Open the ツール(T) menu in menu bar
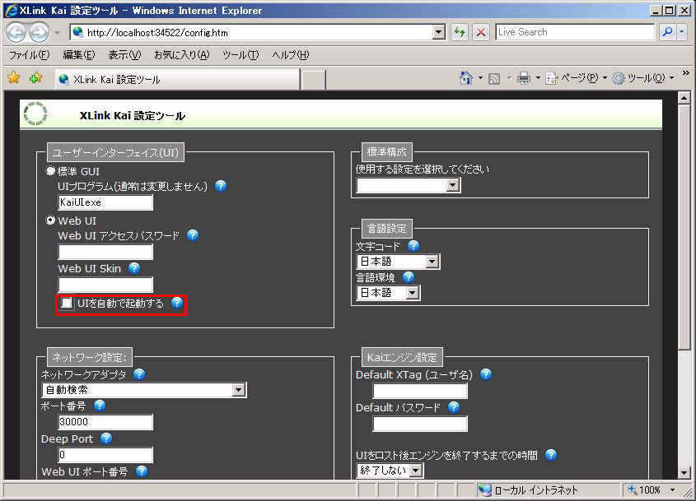Image resolution: width=696 pixels, height=501 pixels. point(241,55)
